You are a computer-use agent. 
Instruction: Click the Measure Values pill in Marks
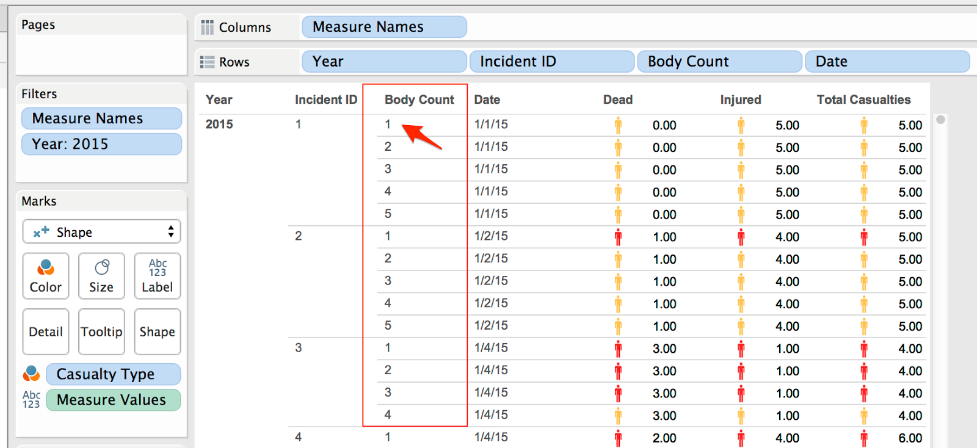point(113,400)
